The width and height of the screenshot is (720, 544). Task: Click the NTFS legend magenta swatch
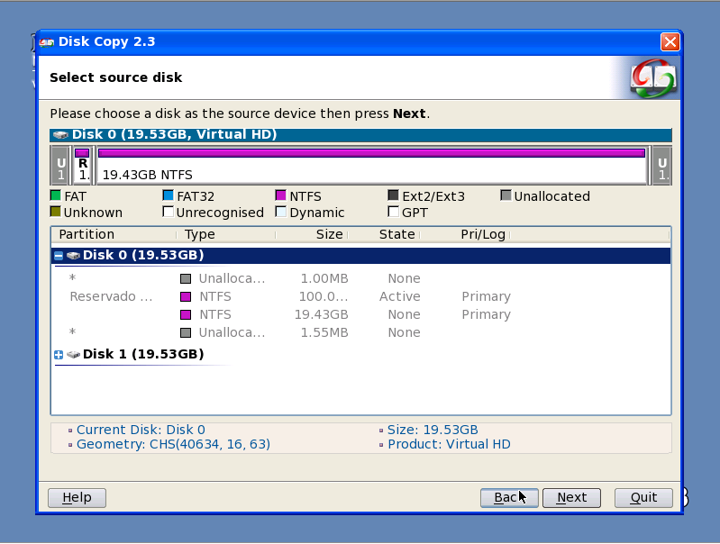(x=280, y=195)
